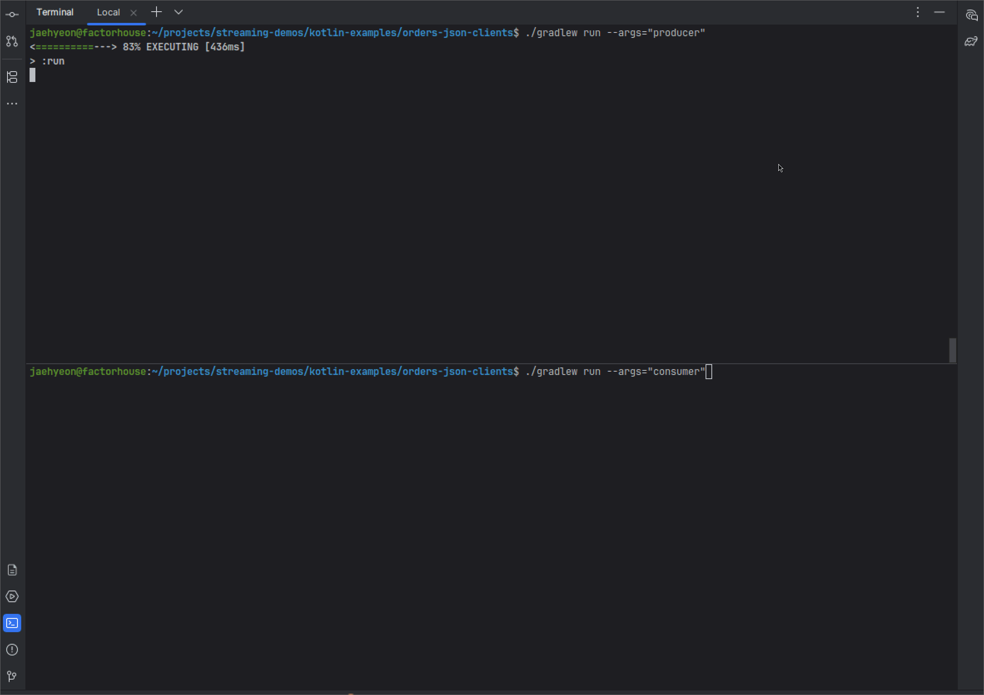
Task: Open the Commit tool window icon
Action: 12,15
